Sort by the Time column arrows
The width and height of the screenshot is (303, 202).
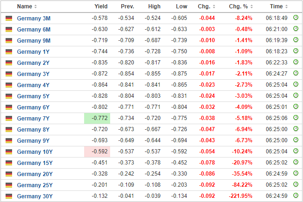click(286, 6)
